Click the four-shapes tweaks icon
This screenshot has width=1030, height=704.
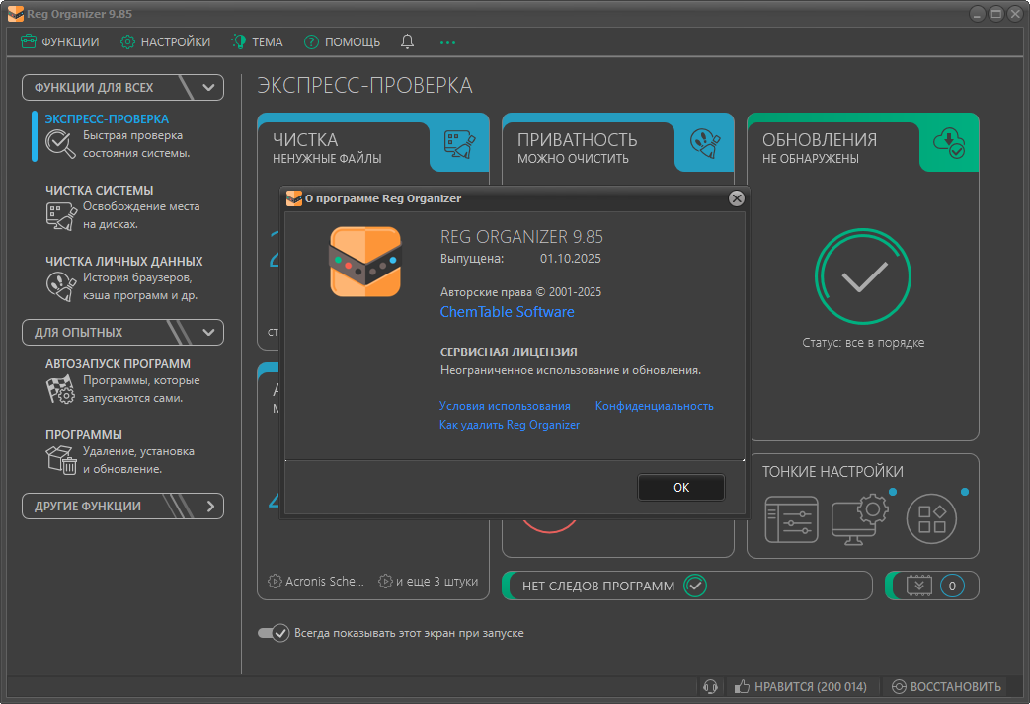[x=932, y=519]
